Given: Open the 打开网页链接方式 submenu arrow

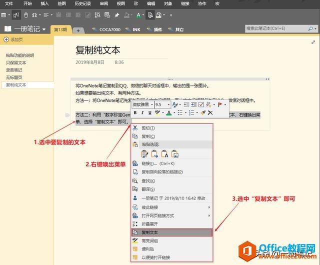Looking at the screenshot, I should pos(209,216).
